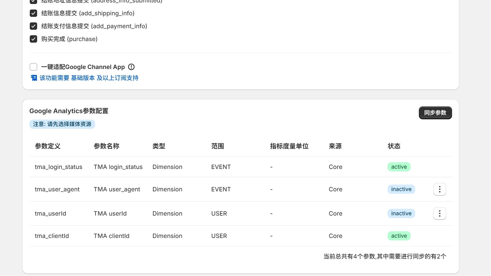Click 参数定义 column header
This screenshot has height=276, width=491.
tap(48, 146)
